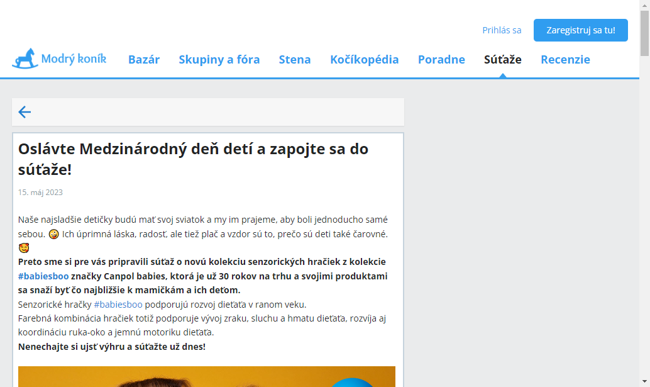Image resolution: width=650 pixels, height=387 pixels.
Task: Click the article title Oslávte Medzinárodný deň detí
Action: [x=193, y=159]
